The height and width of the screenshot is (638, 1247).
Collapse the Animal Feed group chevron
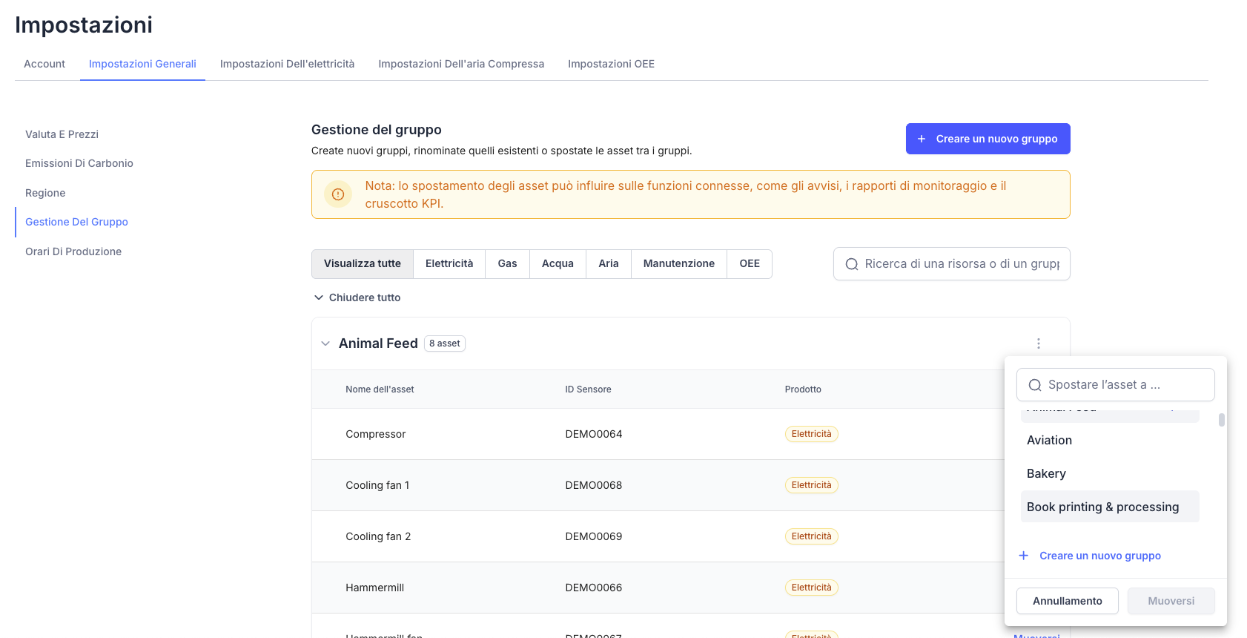click(325, 343)
